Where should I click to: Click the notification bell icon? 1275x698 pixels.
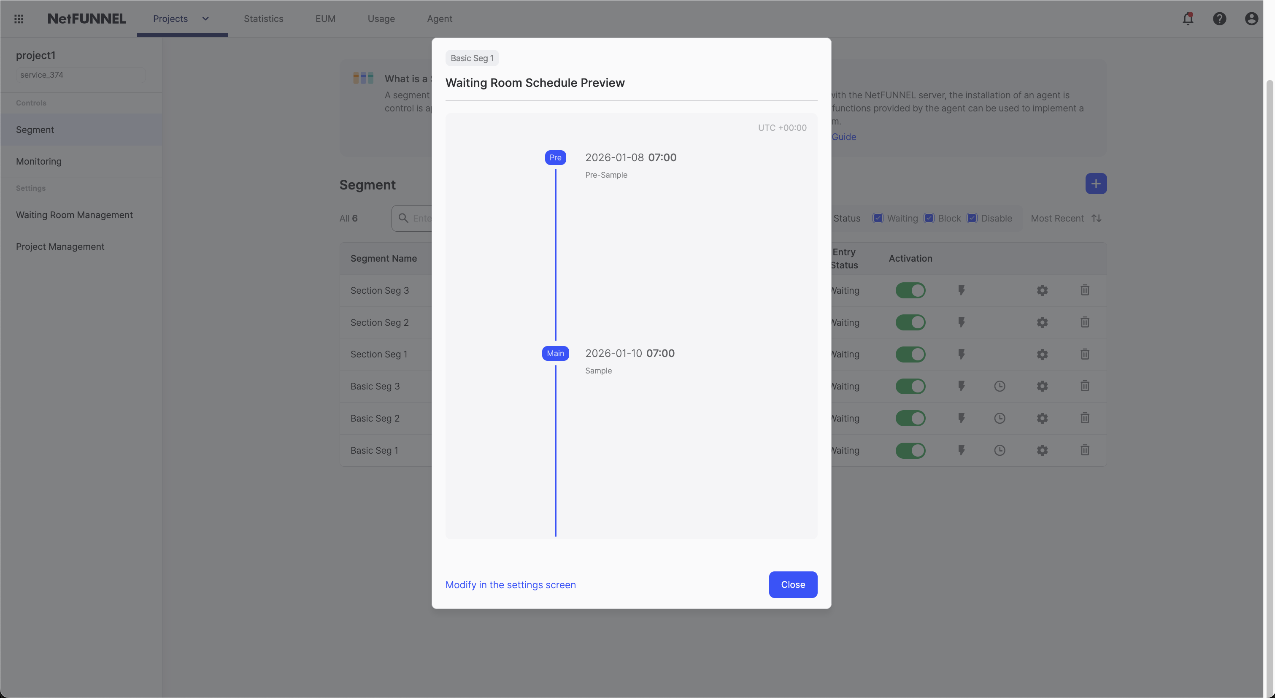point(1188,18)
